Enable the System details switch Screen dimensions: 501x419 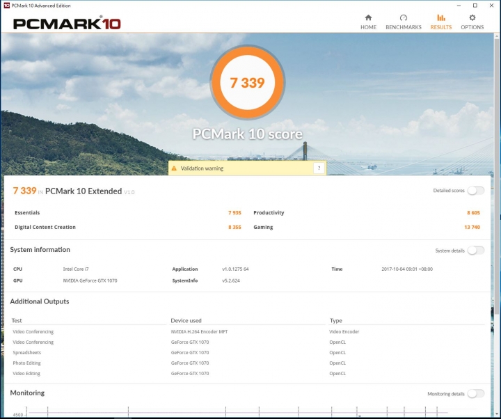(476, 251)
